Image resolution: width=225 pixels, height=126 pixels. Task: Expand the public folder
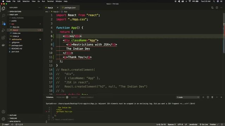tap(14, 21)
